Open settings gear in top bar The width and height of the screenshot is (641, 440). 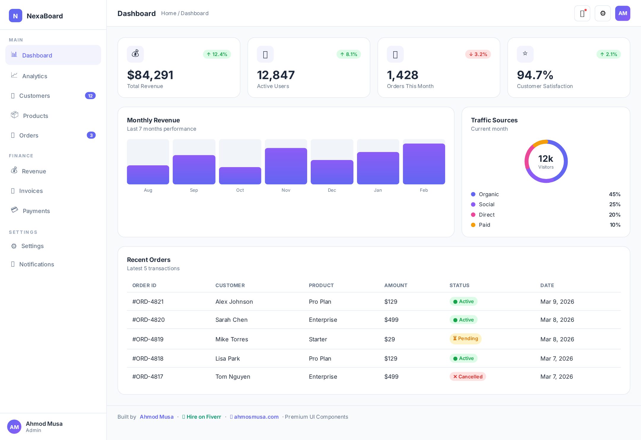pos(603,13)
